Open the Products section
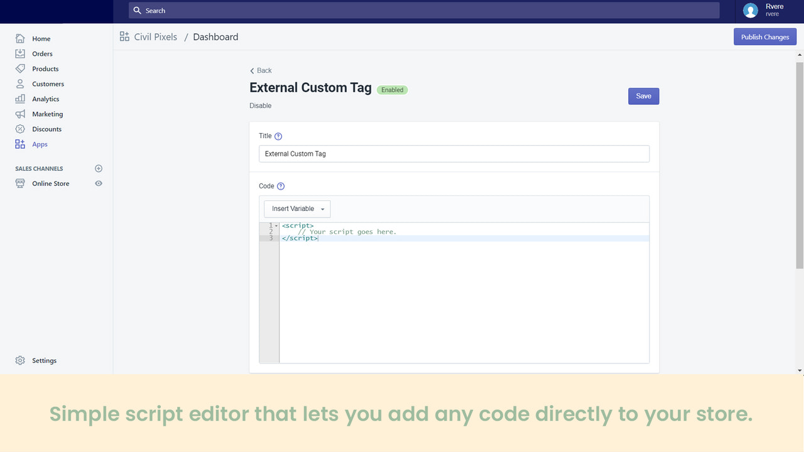 click(19, 68)
